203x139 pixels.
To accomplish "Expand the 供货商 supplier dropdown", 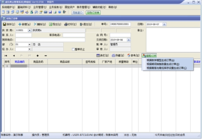I will pyautogui.click(x=30, y=30).
